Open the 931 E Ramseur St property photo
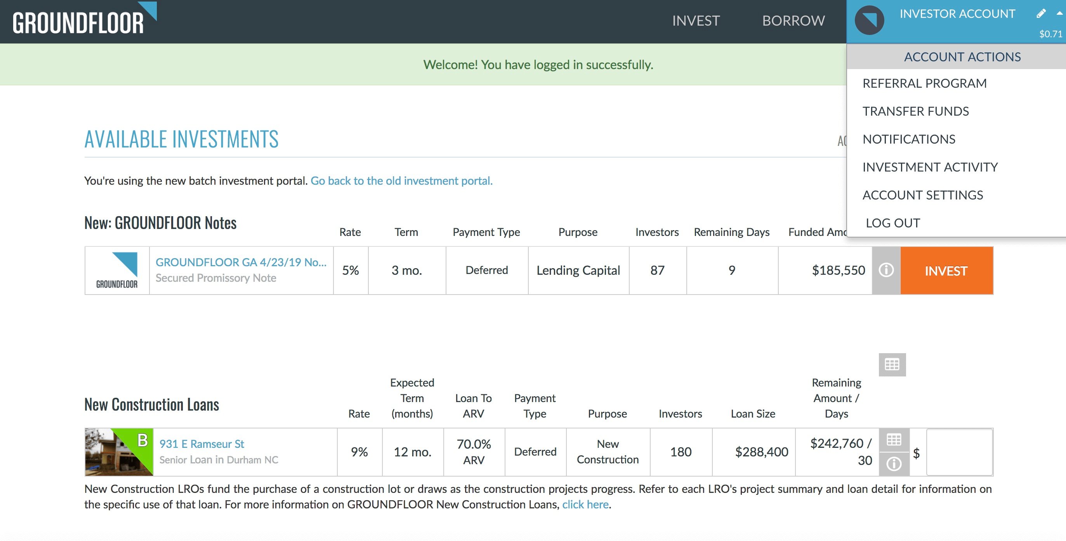1066x541 pixels. point(119,452)
